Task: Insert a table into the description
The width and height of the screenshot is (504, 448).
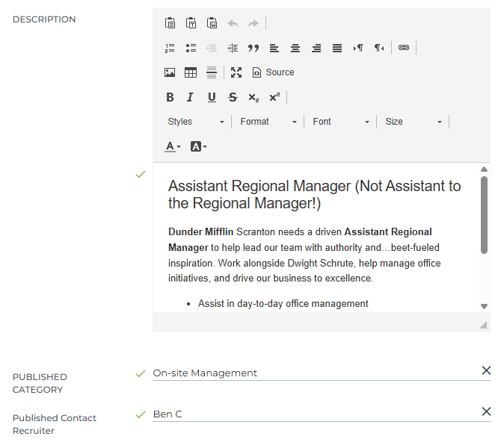Action: click(x=191, y=72)
